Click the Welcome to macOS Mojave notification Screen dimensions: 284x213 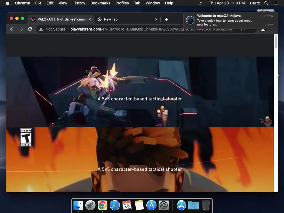pos(230,20)
